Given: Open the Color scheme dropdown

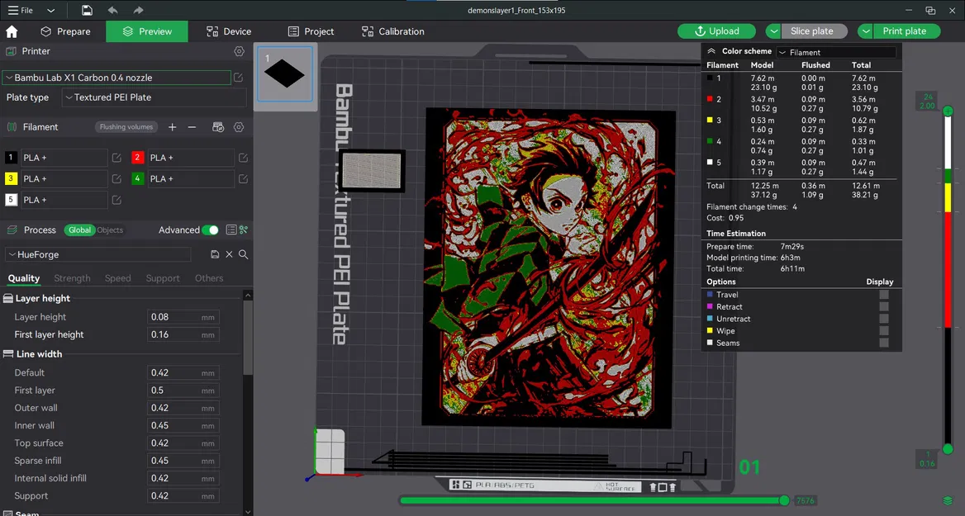Looking at the screenshot, I should point(836,52).
